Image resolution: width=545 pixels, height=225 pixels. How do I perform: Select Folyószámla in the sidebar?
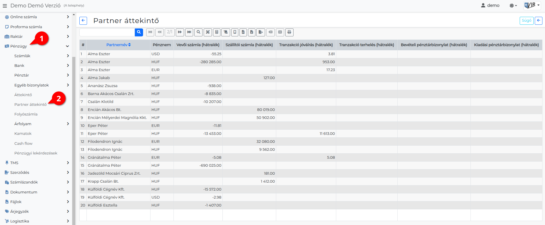point(26,114)
